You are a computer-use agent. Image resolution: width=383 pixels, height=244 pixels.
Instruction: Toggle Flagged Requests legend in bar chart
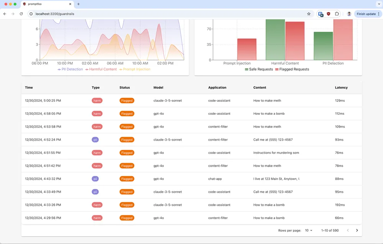pos(292,69)
